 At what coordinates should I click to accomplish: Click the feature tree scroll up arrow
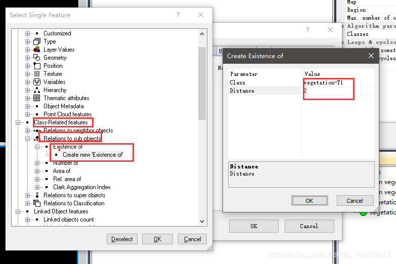202,34
